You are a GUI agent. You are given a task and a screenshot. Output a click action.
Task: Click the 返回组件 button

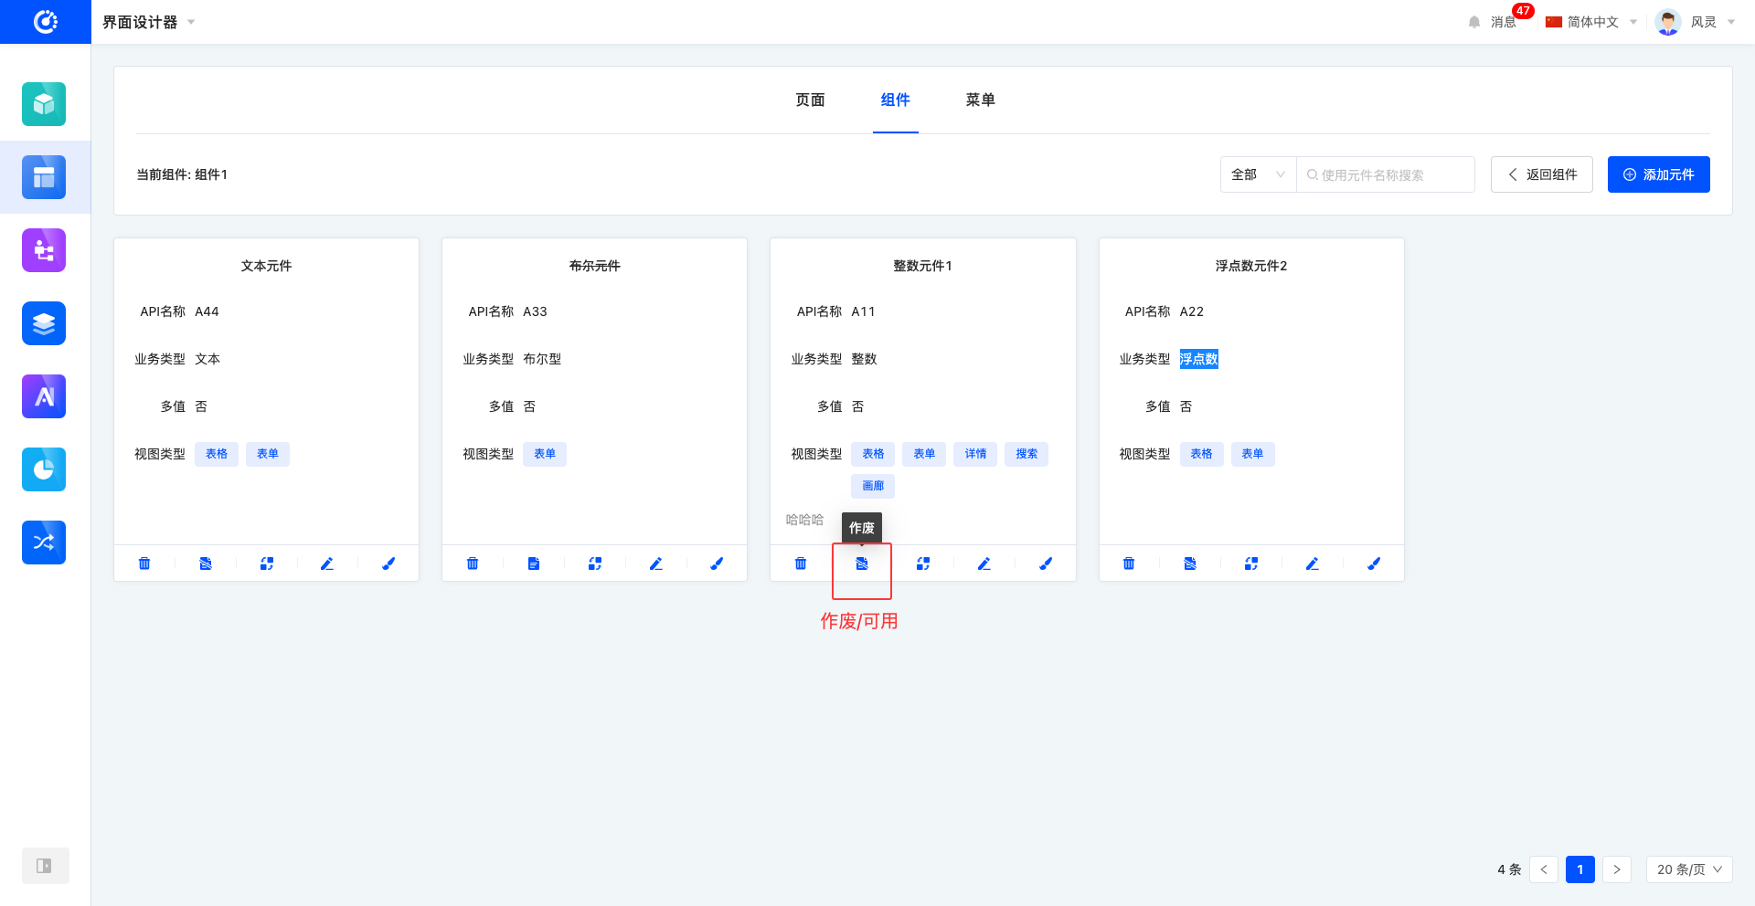1541,174
